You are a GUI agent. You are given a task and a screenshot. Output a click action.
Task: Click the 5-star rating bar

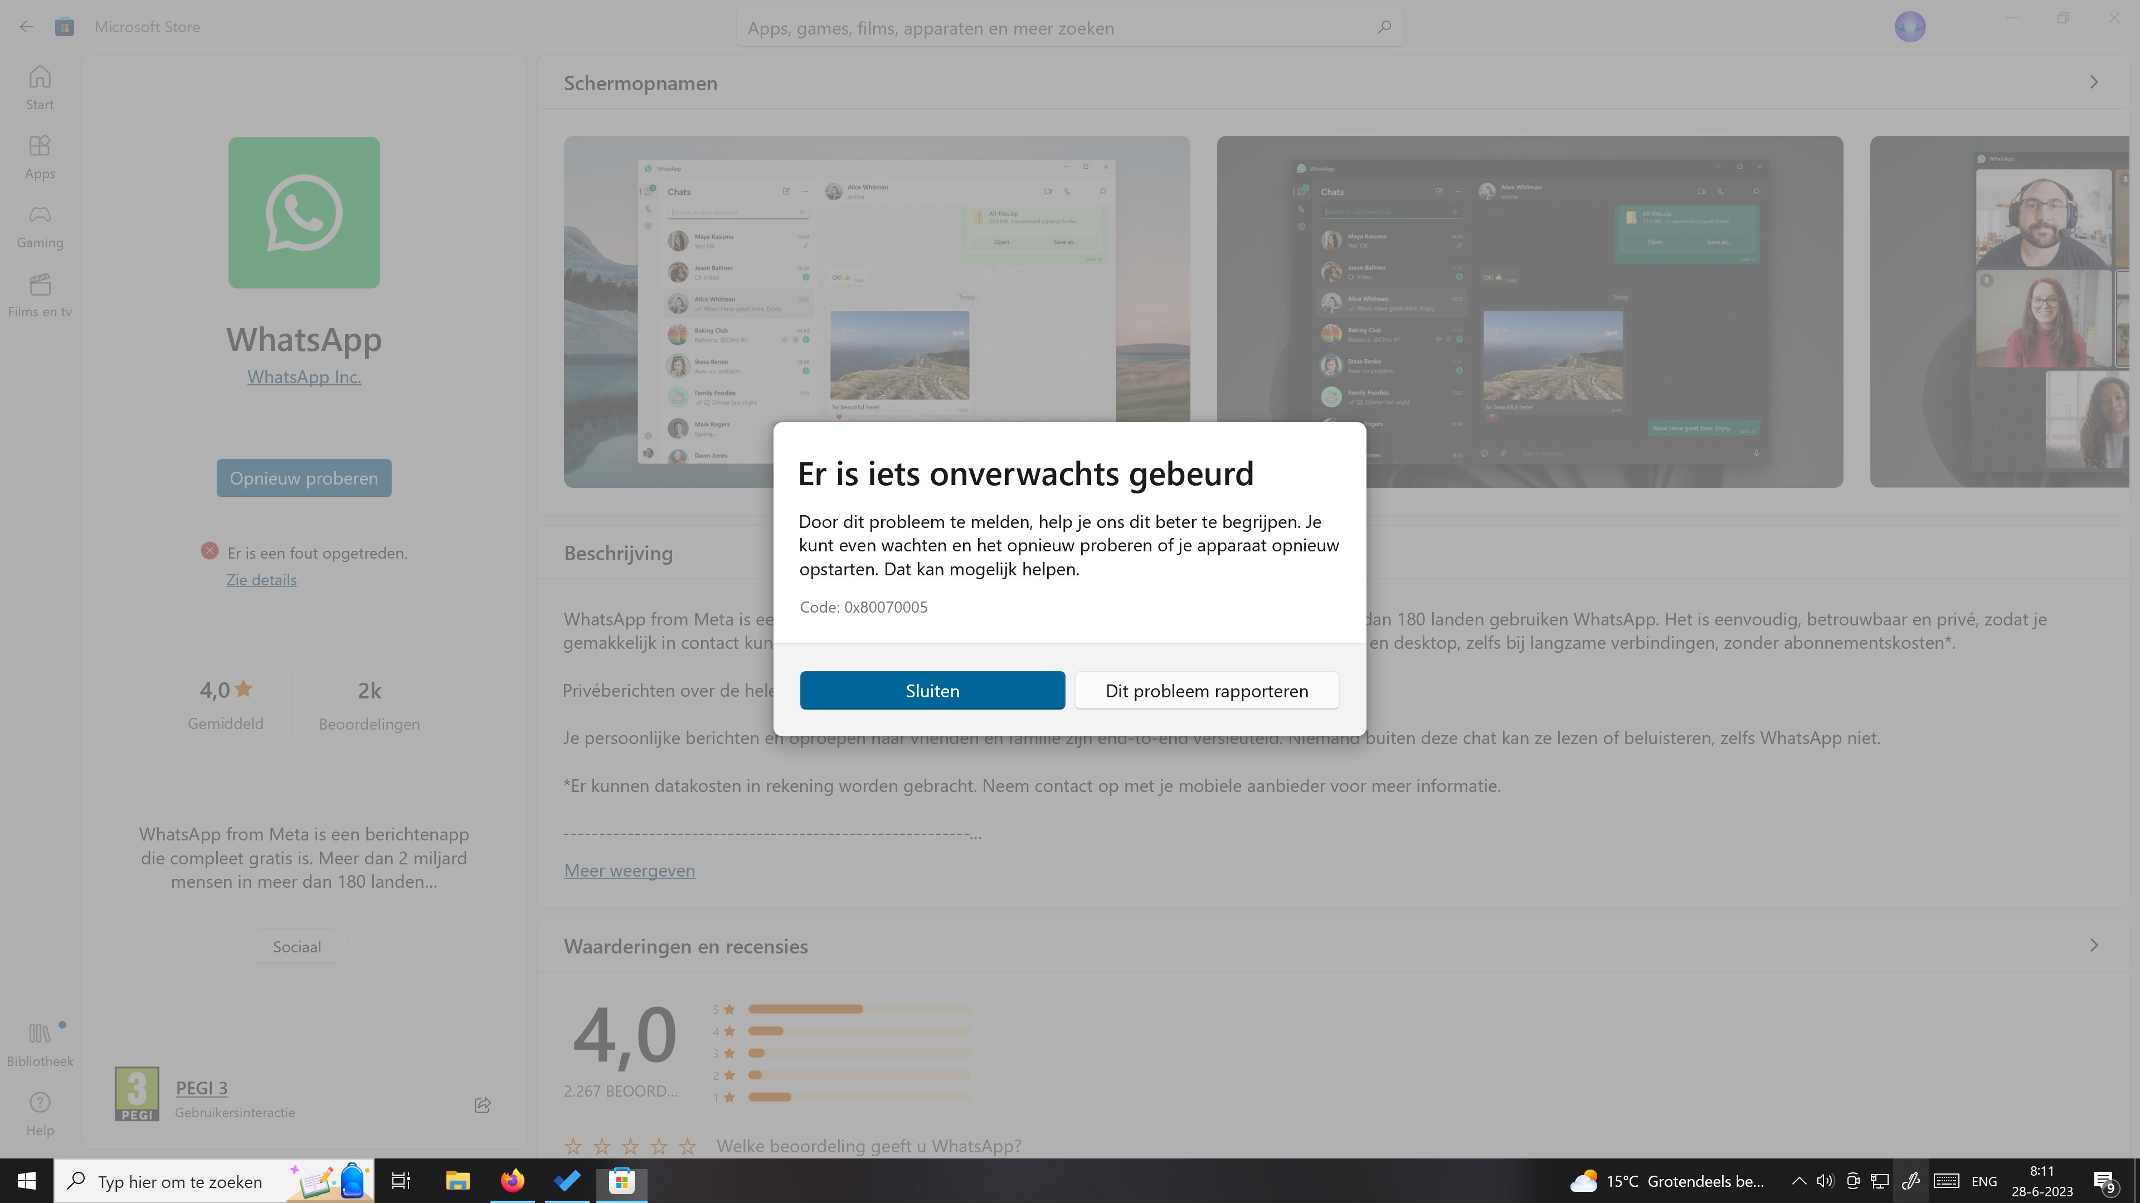coord(858,1009)
